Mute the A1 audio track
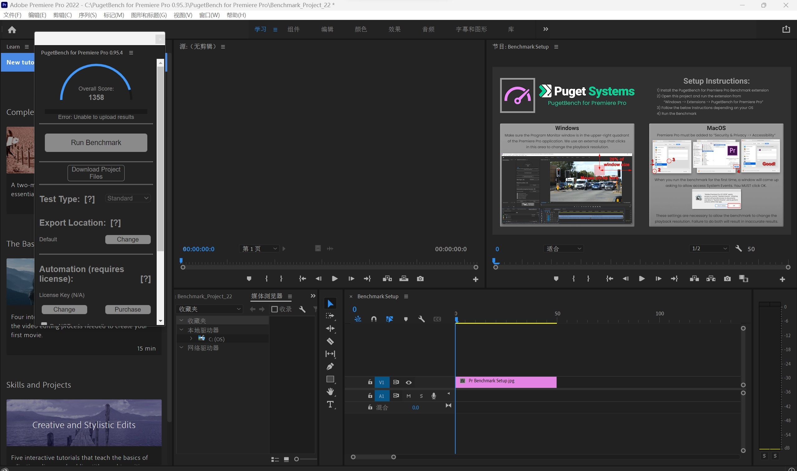797x471 pixels. (409, 396)
